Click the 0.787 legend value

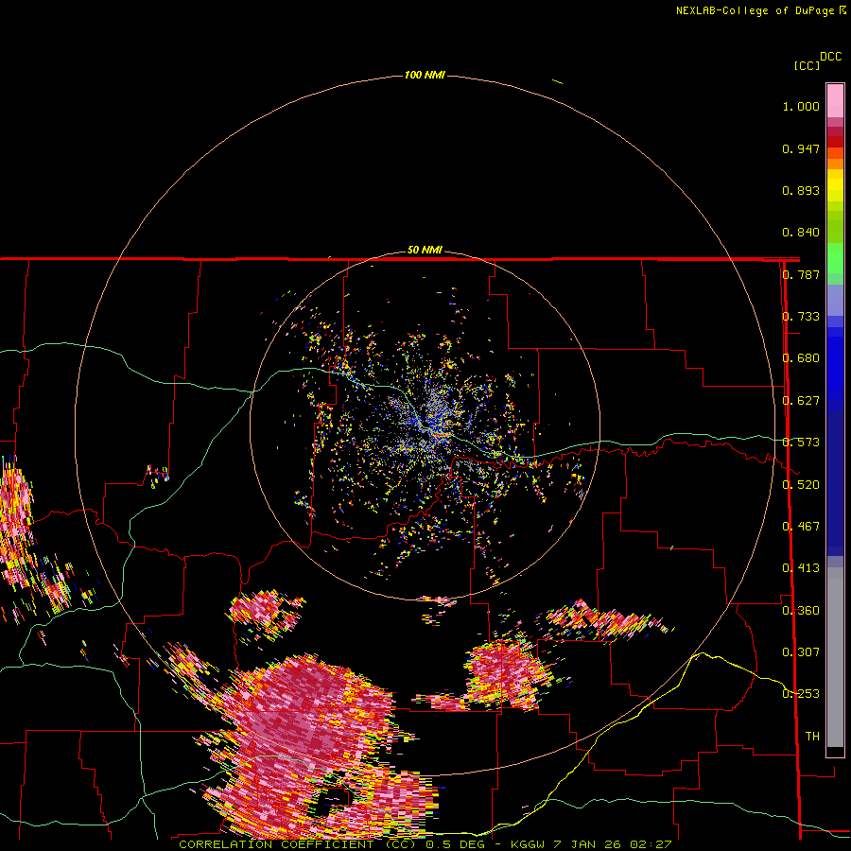[x=801, y=274]
